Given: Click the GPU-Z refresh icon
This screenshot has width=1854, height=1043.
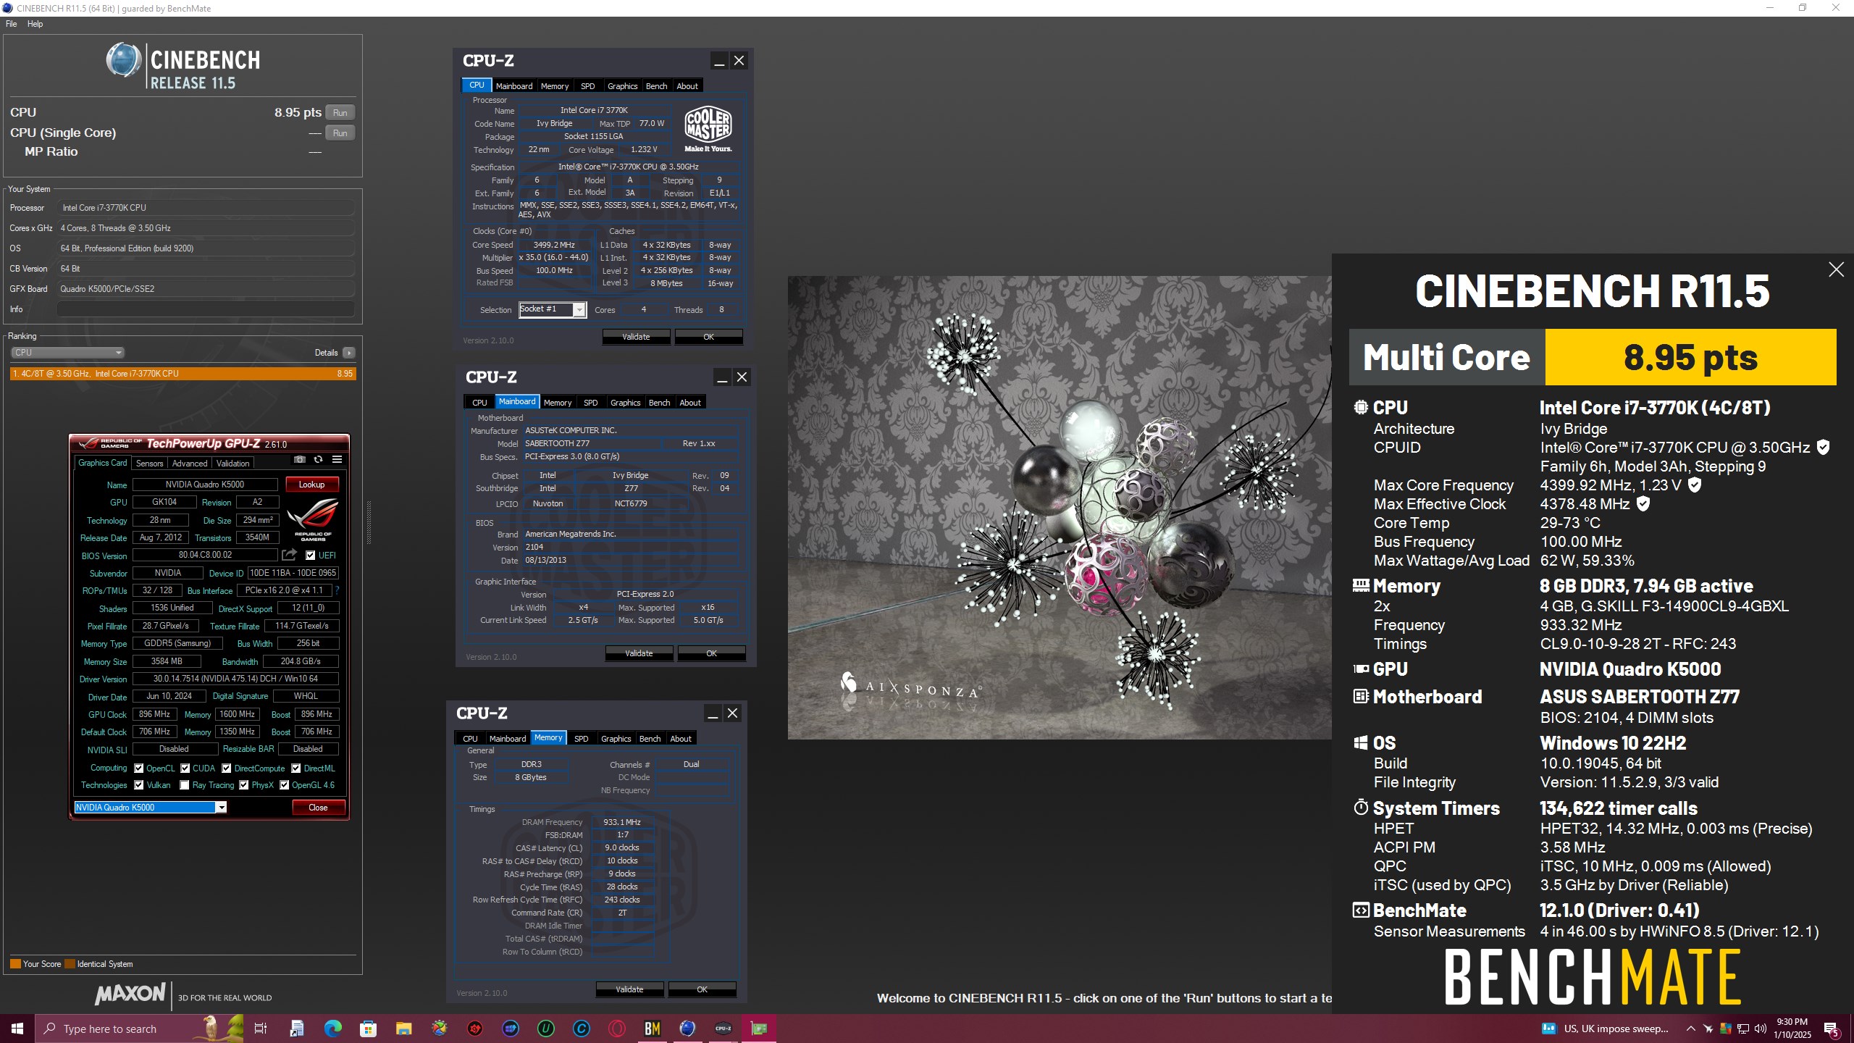Looking at the screenshot, I should pos(317,459).
